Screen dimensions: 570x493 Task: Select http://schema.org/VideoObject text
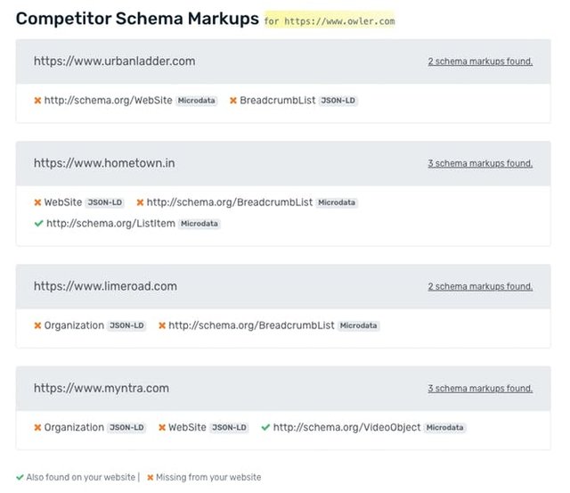point(346,428)
